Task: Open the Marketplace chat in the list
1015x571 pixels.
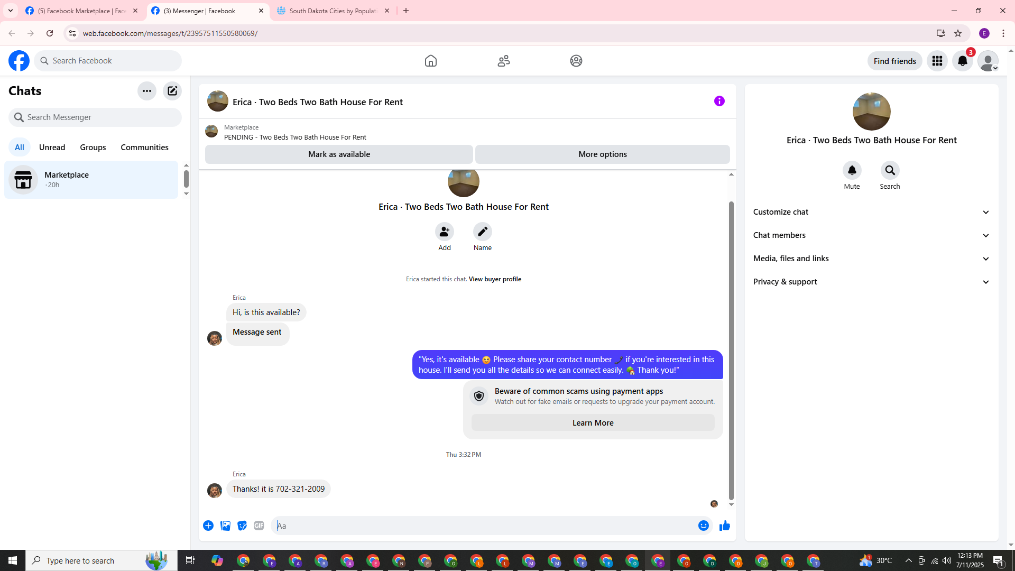Action: coord(91,180)
